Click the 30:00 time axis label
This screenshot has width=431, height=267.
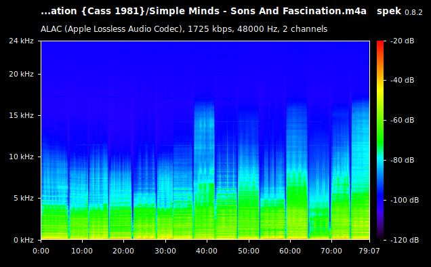(165, 251)
